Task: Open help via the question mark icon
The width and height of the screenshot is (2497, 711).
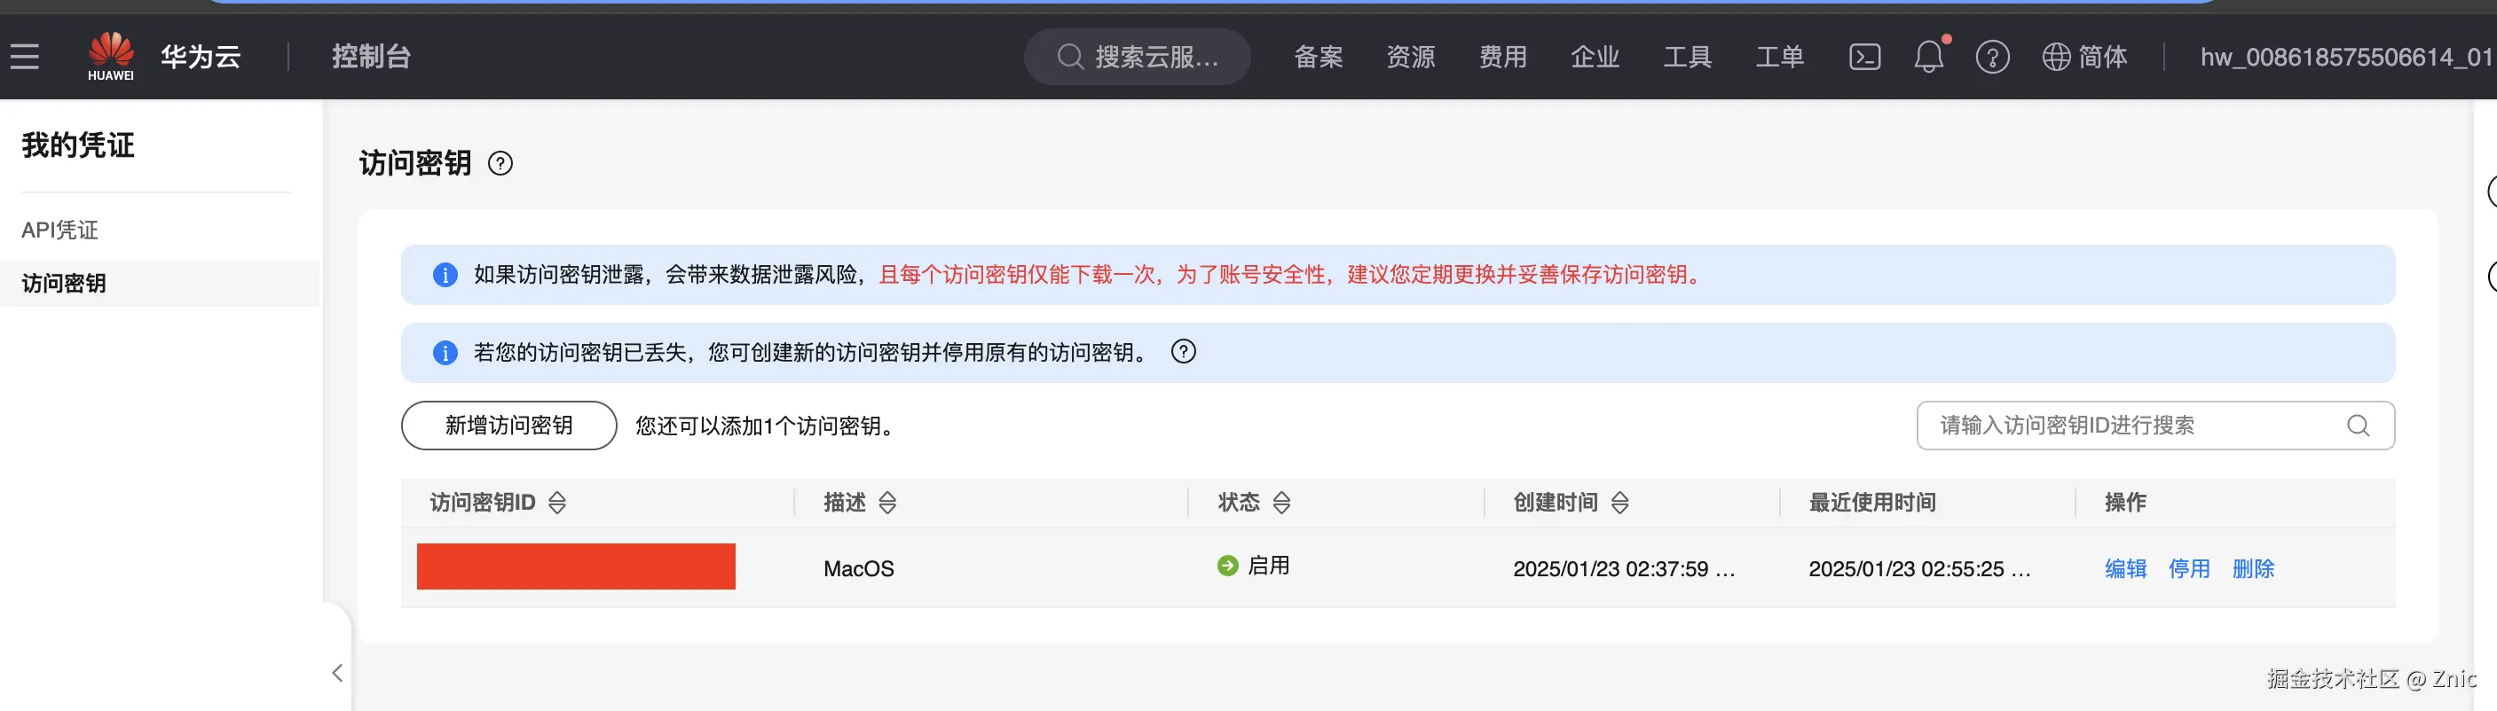Action: (1993, 56)
